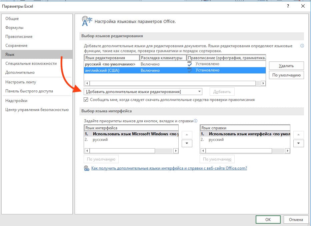Toggle the proofing tools download notification checkbox
This screenshot has height=226, width=311.
click(86, 100)
